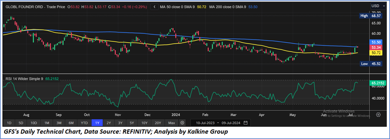
Task: Open the chart target settings icon at bottom right
Action: point(378,115)
